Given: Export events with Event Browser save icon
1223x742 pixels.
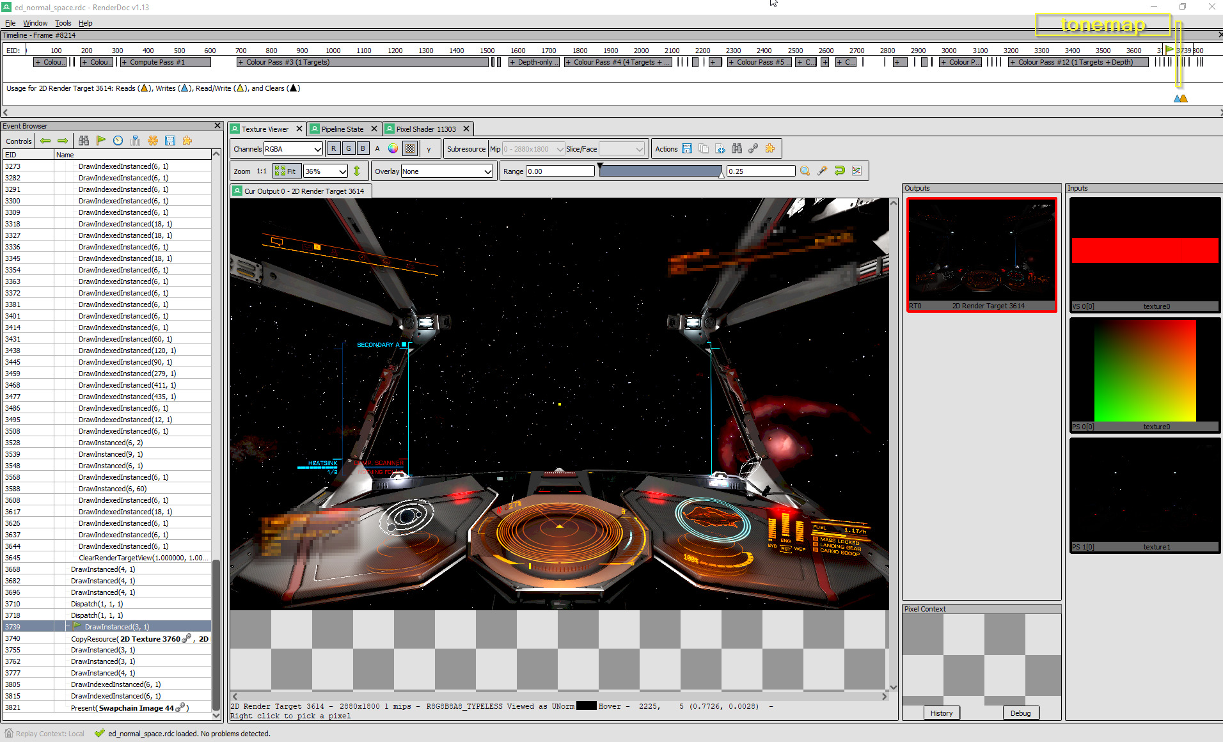Looking at the screenshot, I should (170, 141).
